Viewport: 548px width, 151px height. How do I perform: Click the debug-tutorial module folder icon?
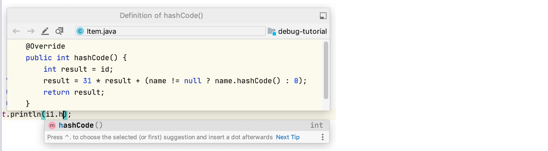[x=272, y=31]
